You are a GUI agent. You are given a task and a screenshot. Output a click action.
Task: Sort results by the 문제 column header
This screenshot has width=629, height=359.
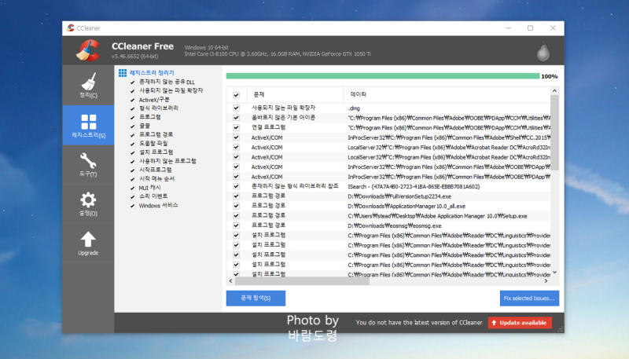(x=296, y=94)
